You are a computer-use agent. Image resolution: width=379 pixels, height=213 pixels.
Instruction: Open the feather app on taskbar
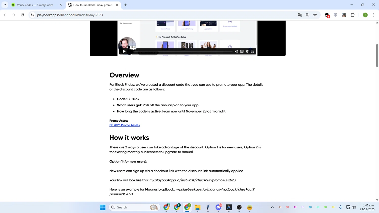tap(208, 207)
